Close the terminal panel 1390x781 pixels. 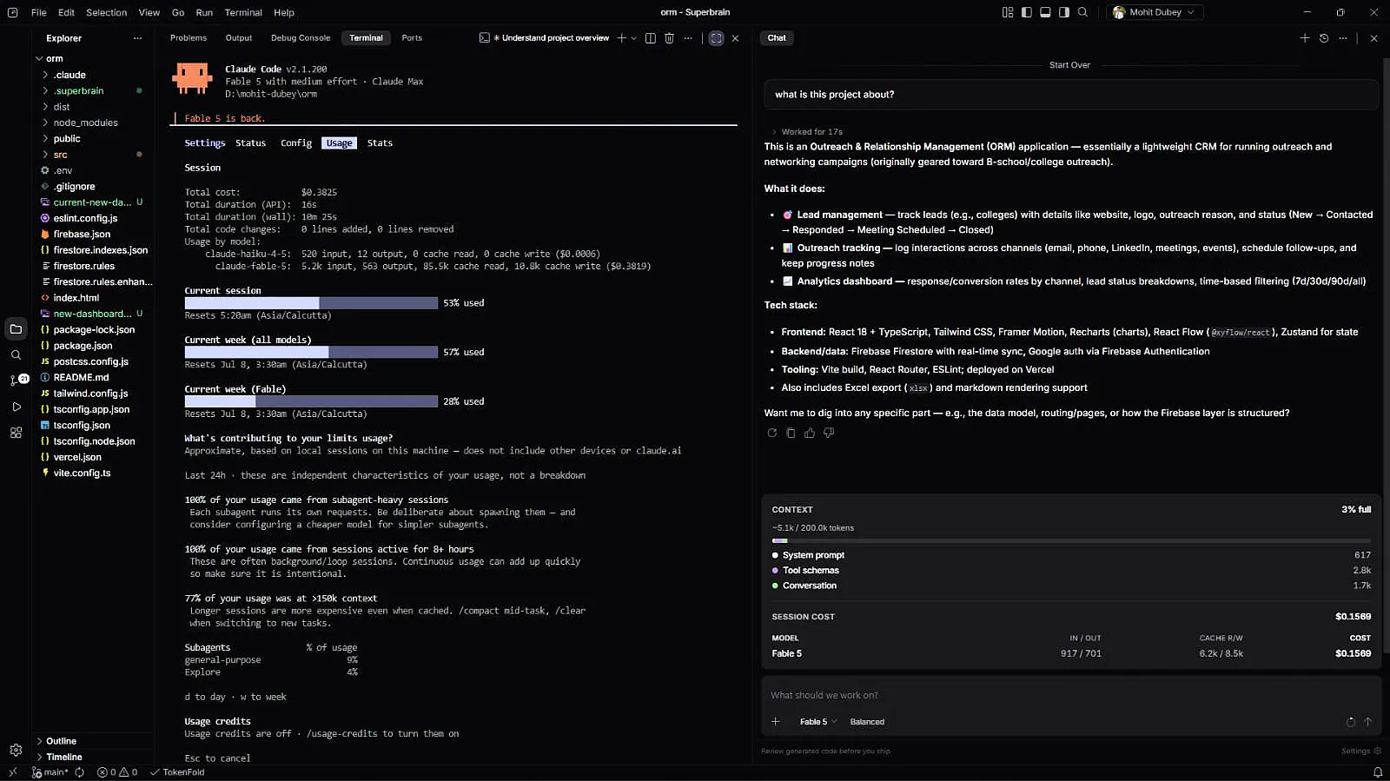[736, 38]
